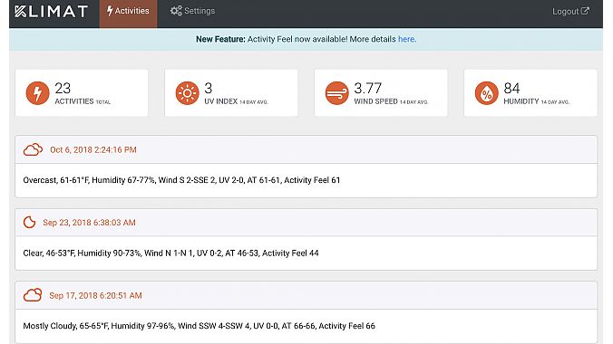The height and width of the screenshot is (344, 613).
Task: Click the 'New Feature:' banner label
Action: coord(220,39)
